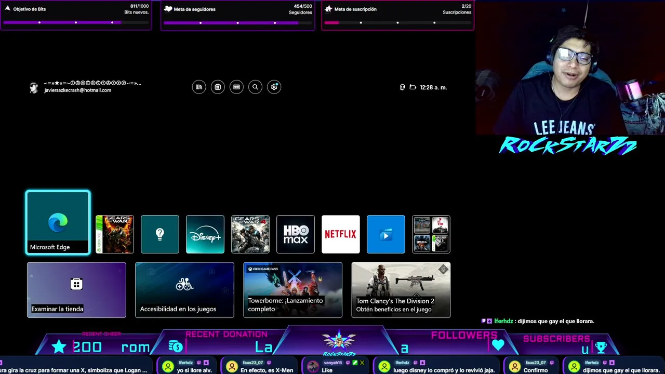
Task: Launch the HBO Max app tile
Action: coord(296,234)
